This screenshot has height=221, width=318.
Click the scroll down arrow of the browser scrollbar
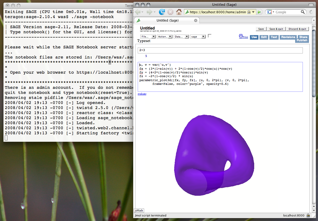[314, 210]
